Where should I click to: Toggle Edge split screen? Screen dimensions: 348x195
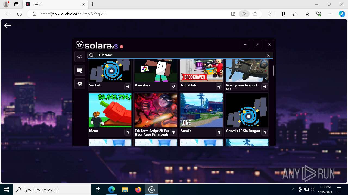[282, 14]
